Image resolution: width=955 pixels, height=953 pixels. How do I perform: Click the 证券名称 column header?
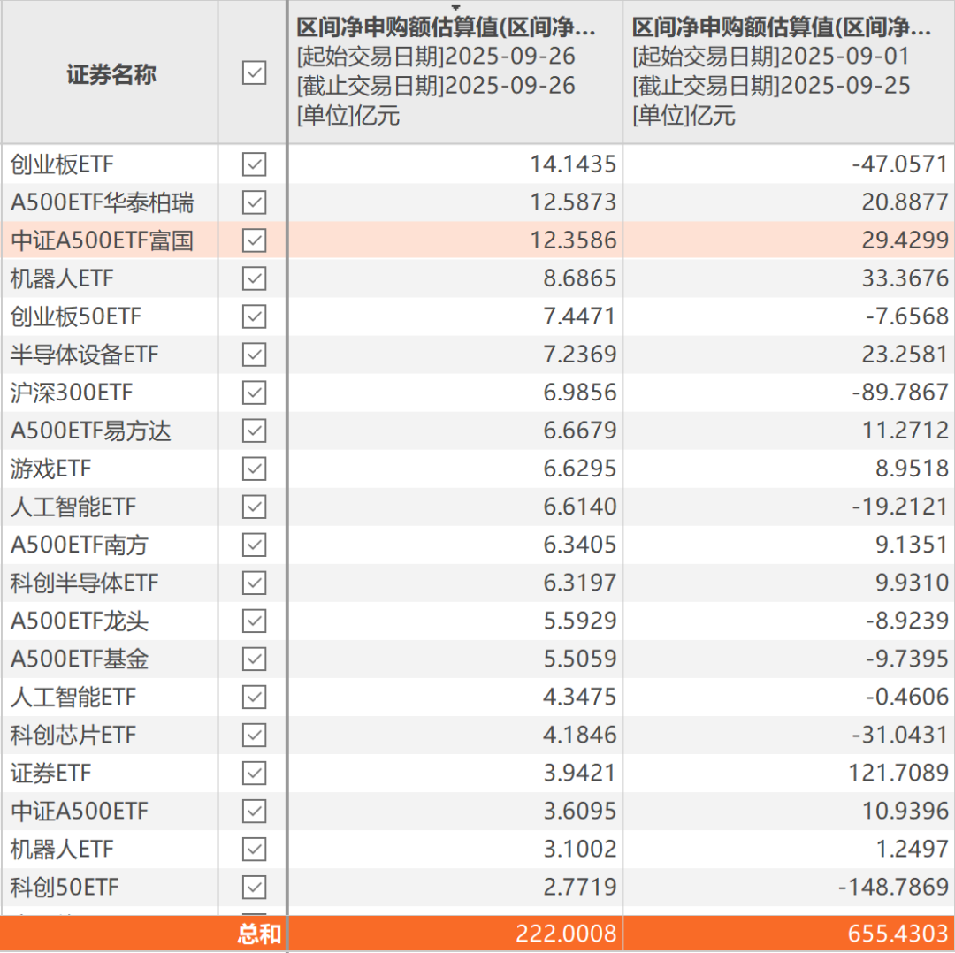[111, 74]
